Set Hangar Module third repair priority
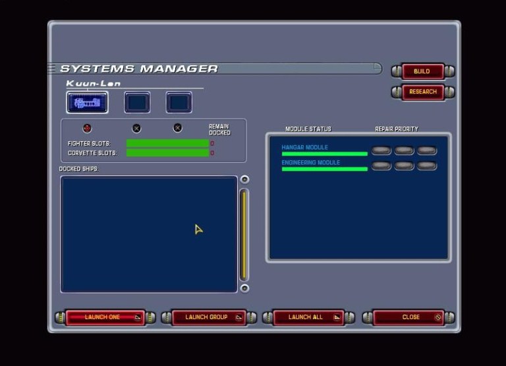 click(x=427, y=151)
